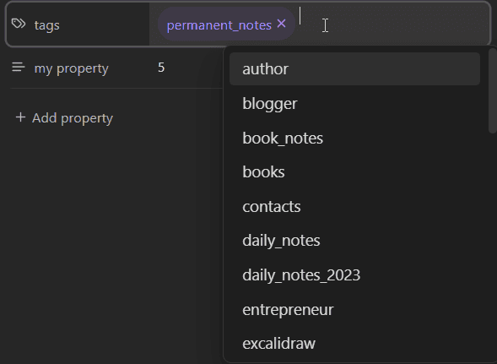
Task: Remove the permanent_notes tag with its X
Action: pyautogui.click(x=282, y=24)
